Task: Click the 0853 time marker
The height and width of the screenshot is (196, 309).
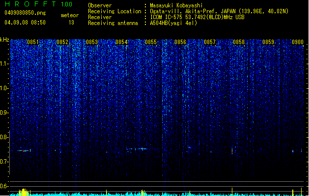Action: [92, 42]
